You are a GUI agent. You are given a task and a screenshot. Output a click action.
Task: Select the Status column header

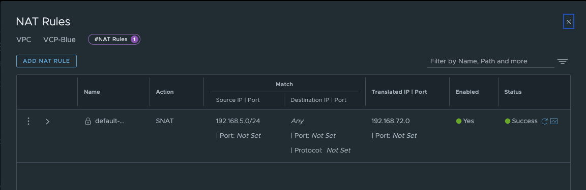pyautogui.click(x=513, y=92)
